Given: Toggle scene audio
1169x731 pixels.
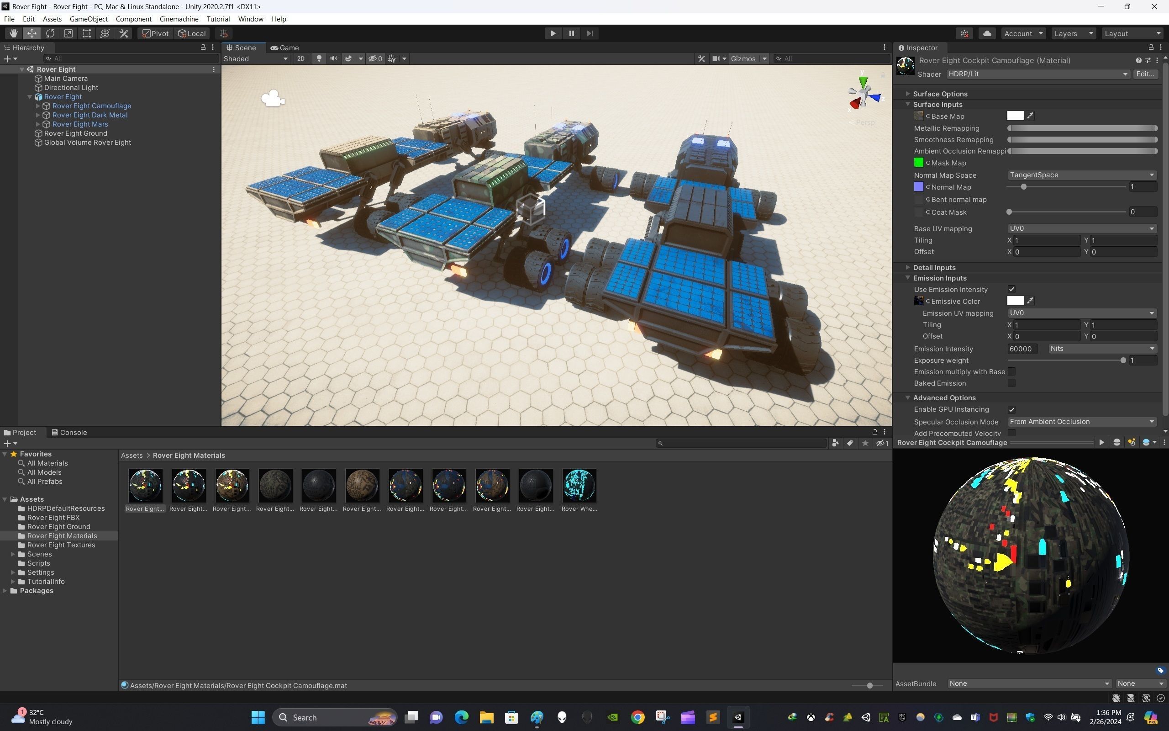Looking at the screenshot, I should click(x=333, y=58).
